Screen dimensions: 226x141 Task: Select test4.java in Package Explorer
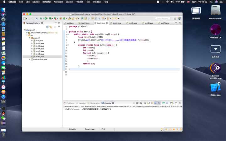coord(40,49)
